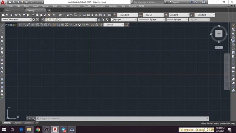This screenshot has height=133, width=236.
Task: Select the Polygon draw tool
Action: (2, 37)
